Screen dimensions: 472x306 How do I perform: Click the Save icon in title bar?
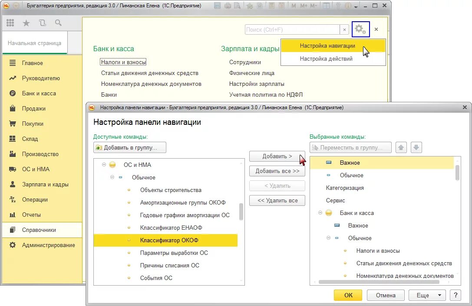point(218,6)
